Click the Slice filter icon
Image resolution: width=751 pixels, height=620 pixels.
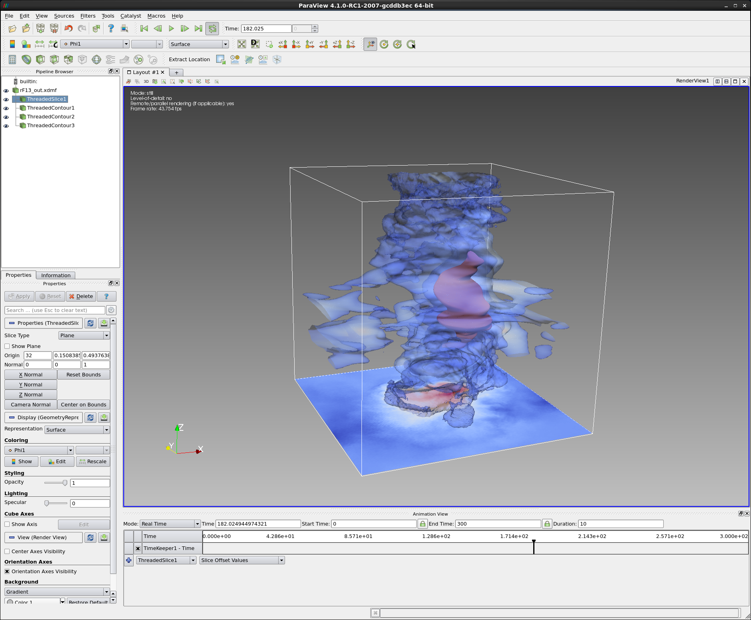(54, 60)
